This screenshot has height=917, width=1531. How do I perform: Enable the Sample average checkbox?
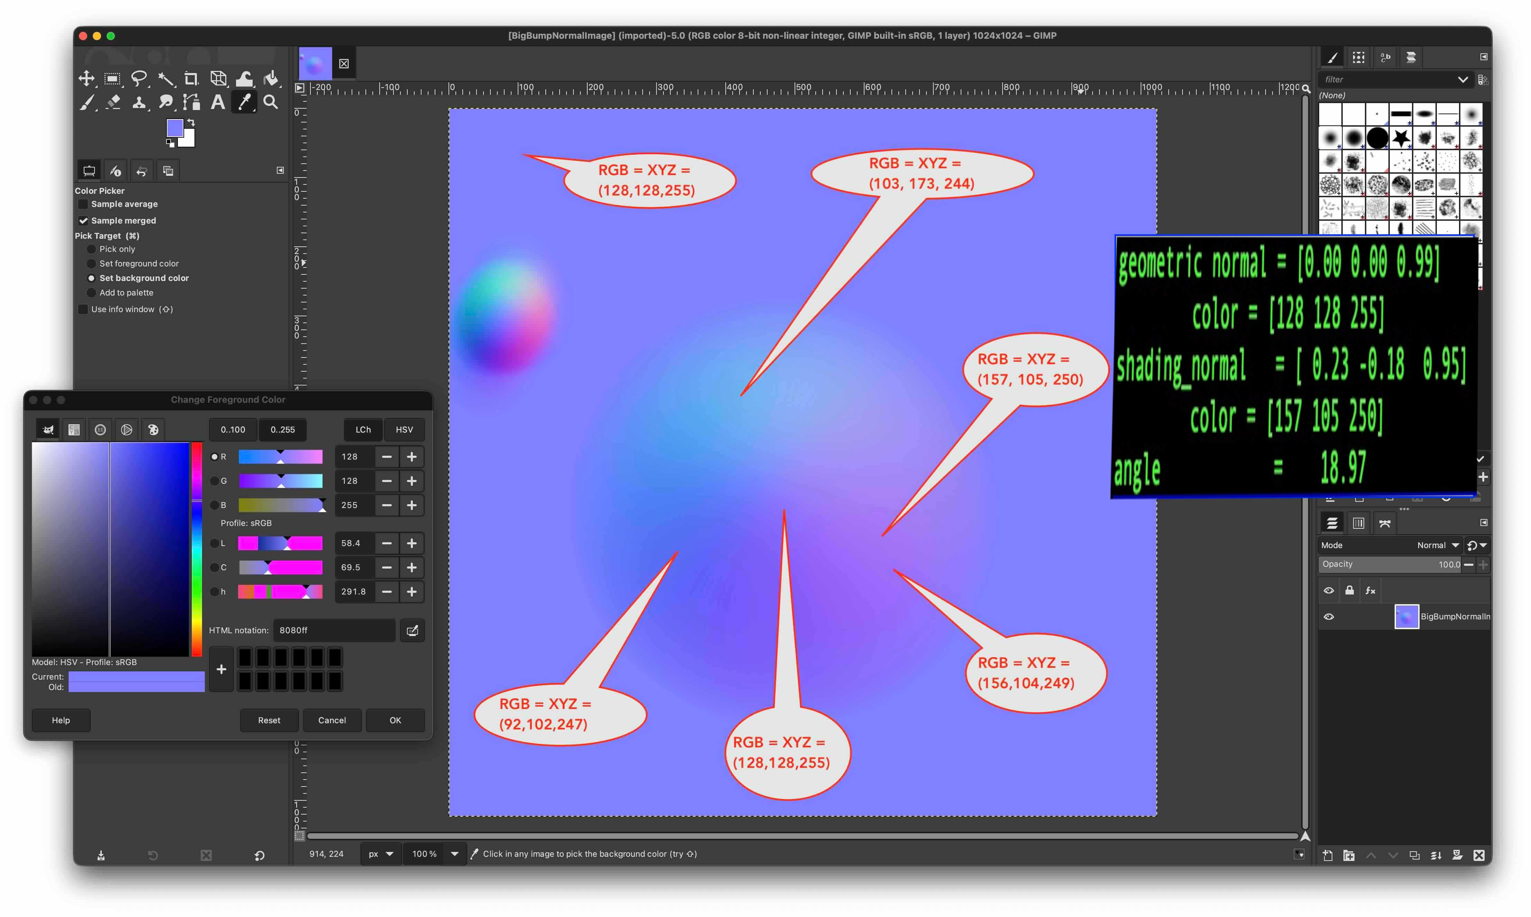83,204
